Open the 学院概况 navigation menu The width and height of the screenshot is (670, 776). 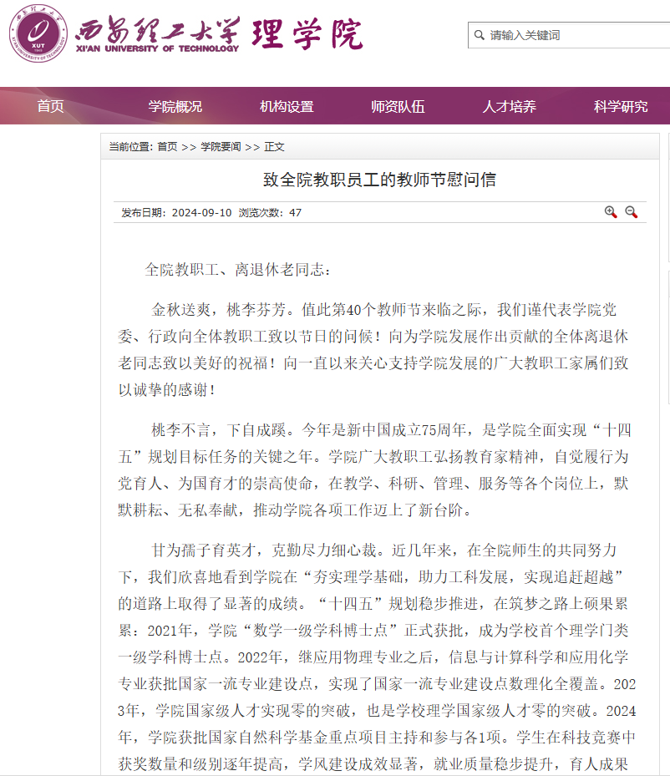click(175, 106)
